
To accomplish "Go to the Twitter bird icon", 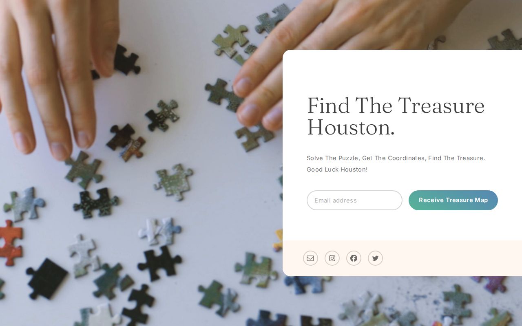I will (x=375, y=258).
